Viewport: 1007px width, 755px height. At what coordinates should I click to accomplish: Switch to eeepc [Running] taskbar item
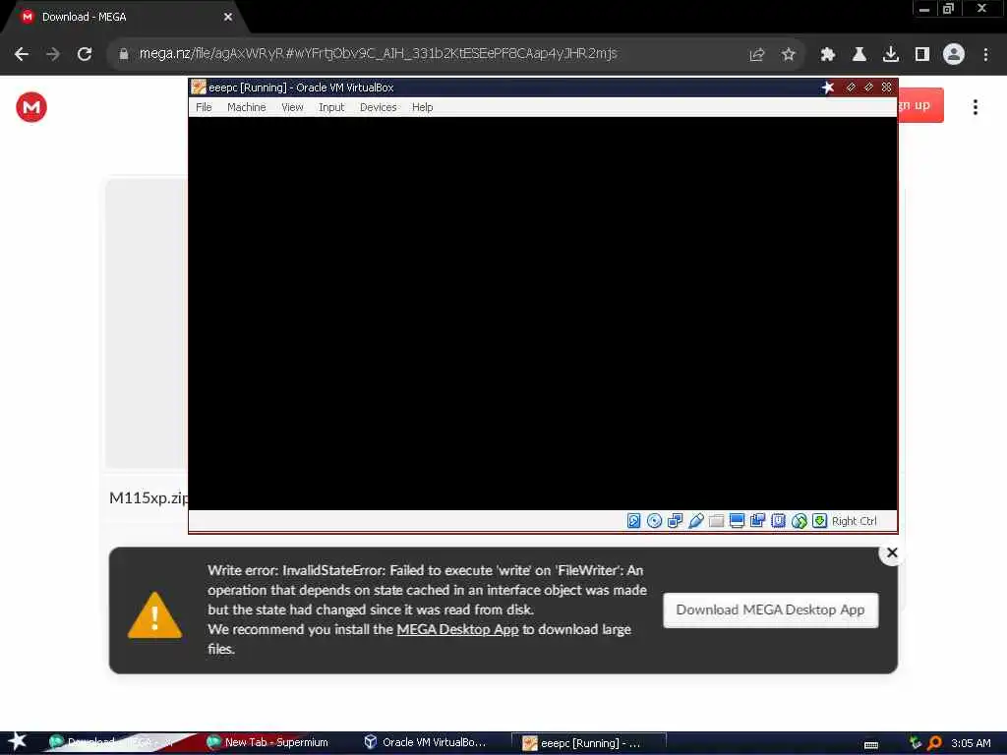pos(588,743)
